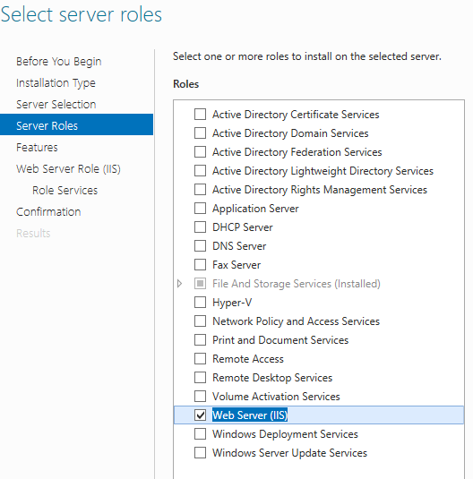Click File And Storage Services partial checkbox
Screen dimensions: 473x479
click(200, 284)
